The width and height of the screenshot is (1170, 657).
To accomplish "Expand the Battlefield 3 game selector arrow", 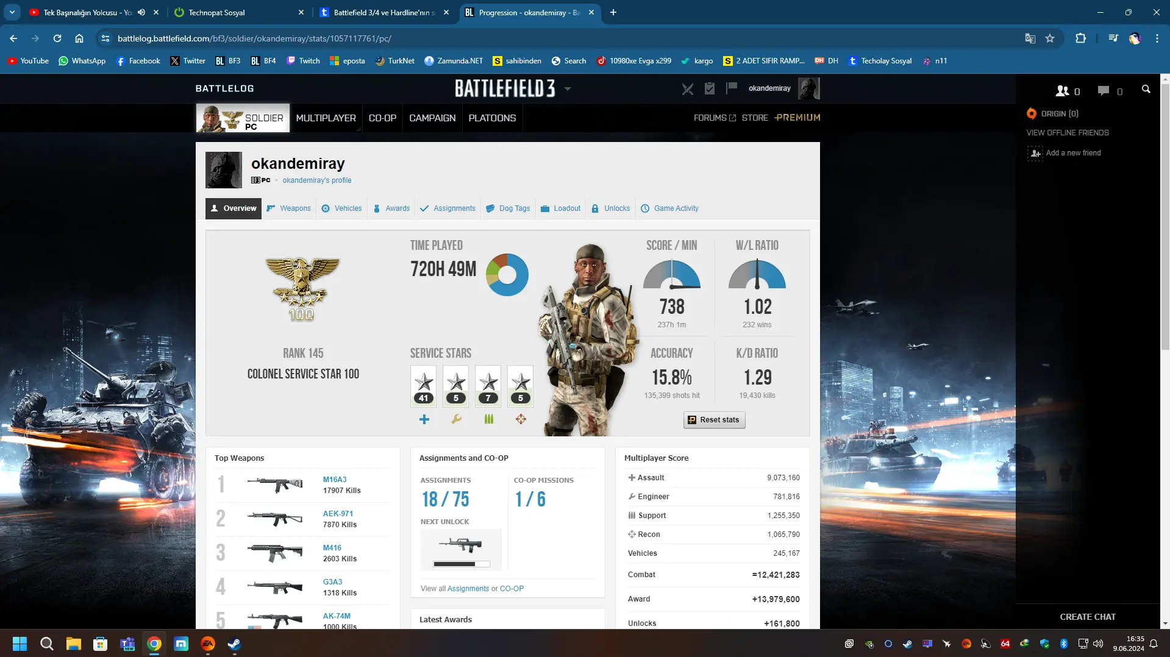I will point(568,89).
